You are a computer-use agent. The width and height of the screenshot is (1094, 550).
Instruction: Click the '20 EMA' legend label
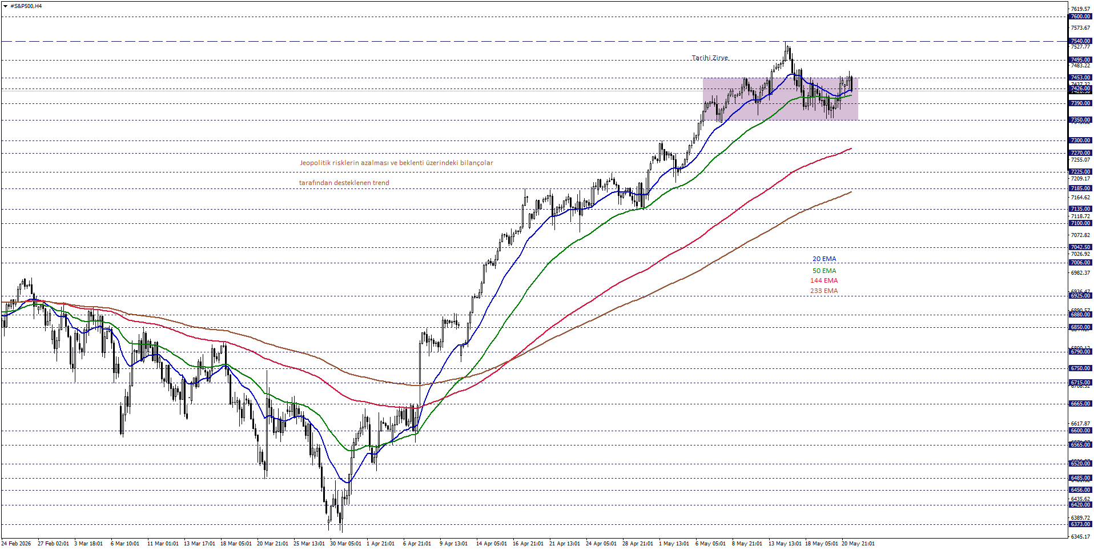824,259
